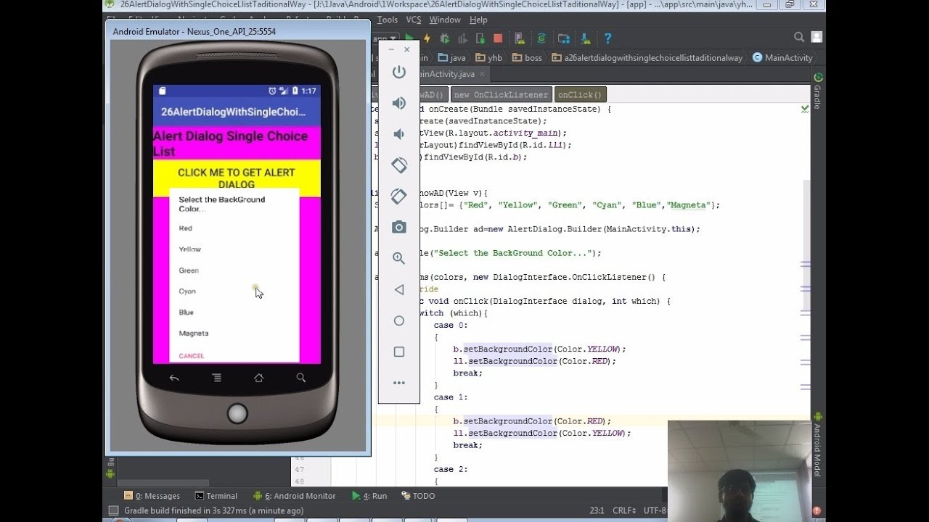This screenshot has width=929, height=522.
Task: Click emulator zoom magnifier icon
Action: pos(399,258)
